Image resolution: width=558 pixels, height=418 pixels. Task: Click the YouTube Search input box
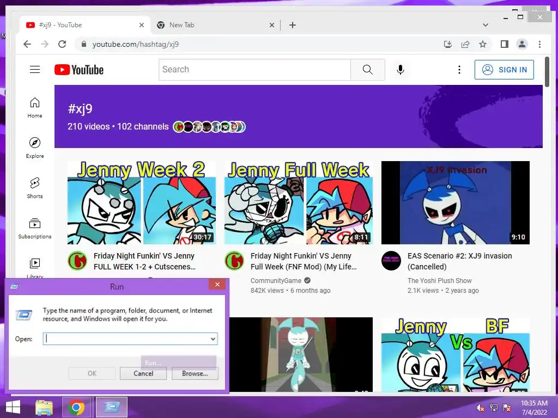tap(255, 70)
